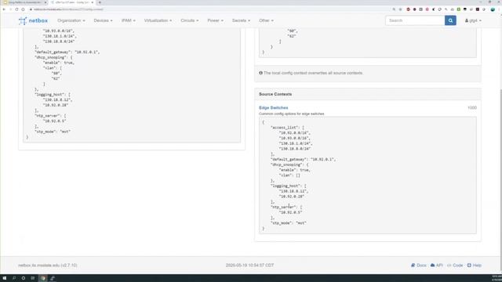Image resolution: width=502 pixels, height=282 pixels.
Task: Open the user account dropdown
Action: coord(473,20)
